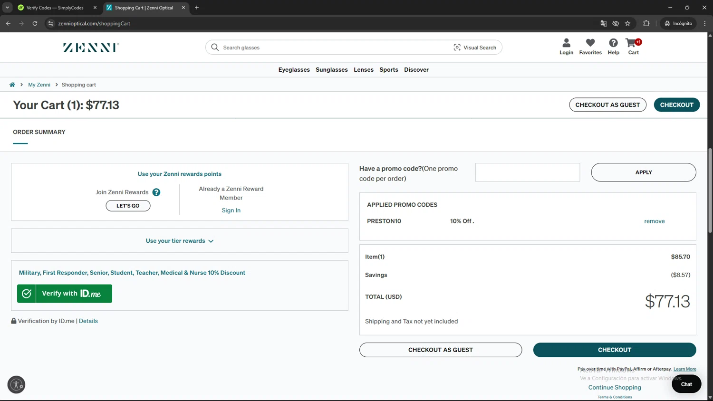Click My Zenni breadcrumb link
This screenshot has height=401, width=713.
click(39, 85)
